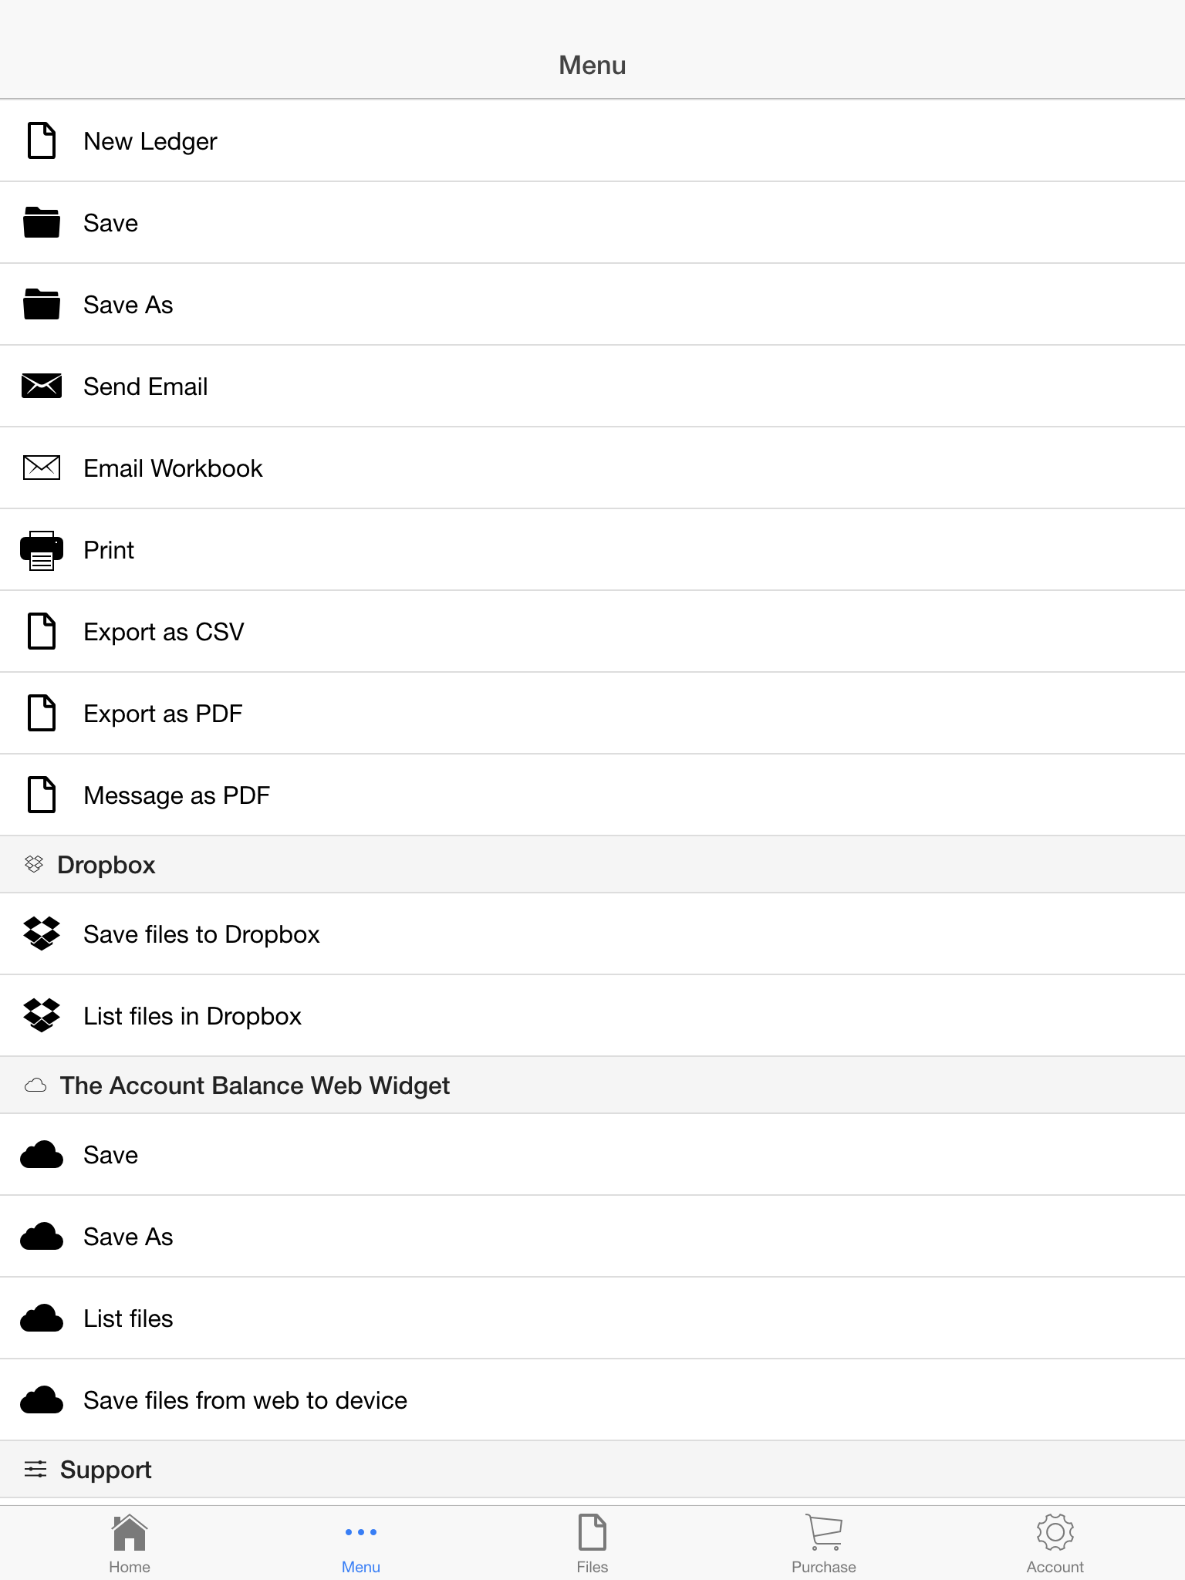
Task: Select Message as PDF
Action: (x=592, y=795)
